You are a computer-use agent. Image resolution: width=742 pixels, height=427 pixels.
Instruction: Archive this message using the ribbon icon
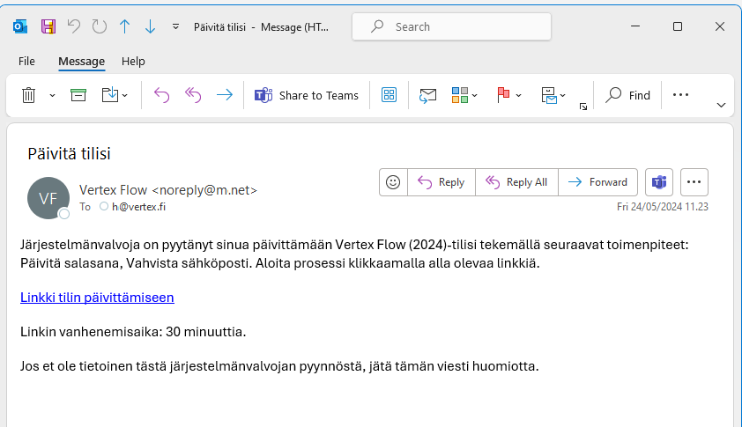tap(78, 95)
